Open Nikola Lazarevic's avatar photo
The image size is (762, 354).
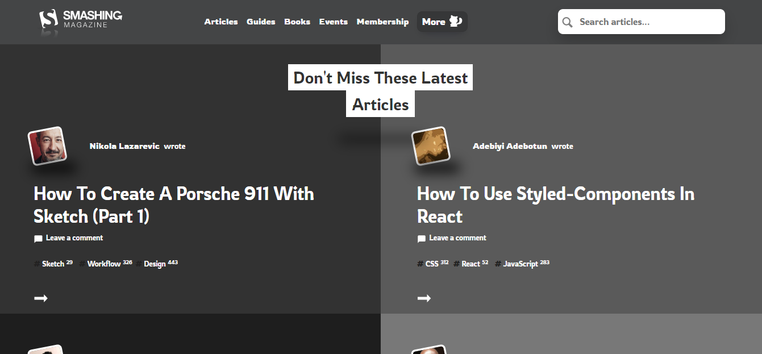(48, 146)
